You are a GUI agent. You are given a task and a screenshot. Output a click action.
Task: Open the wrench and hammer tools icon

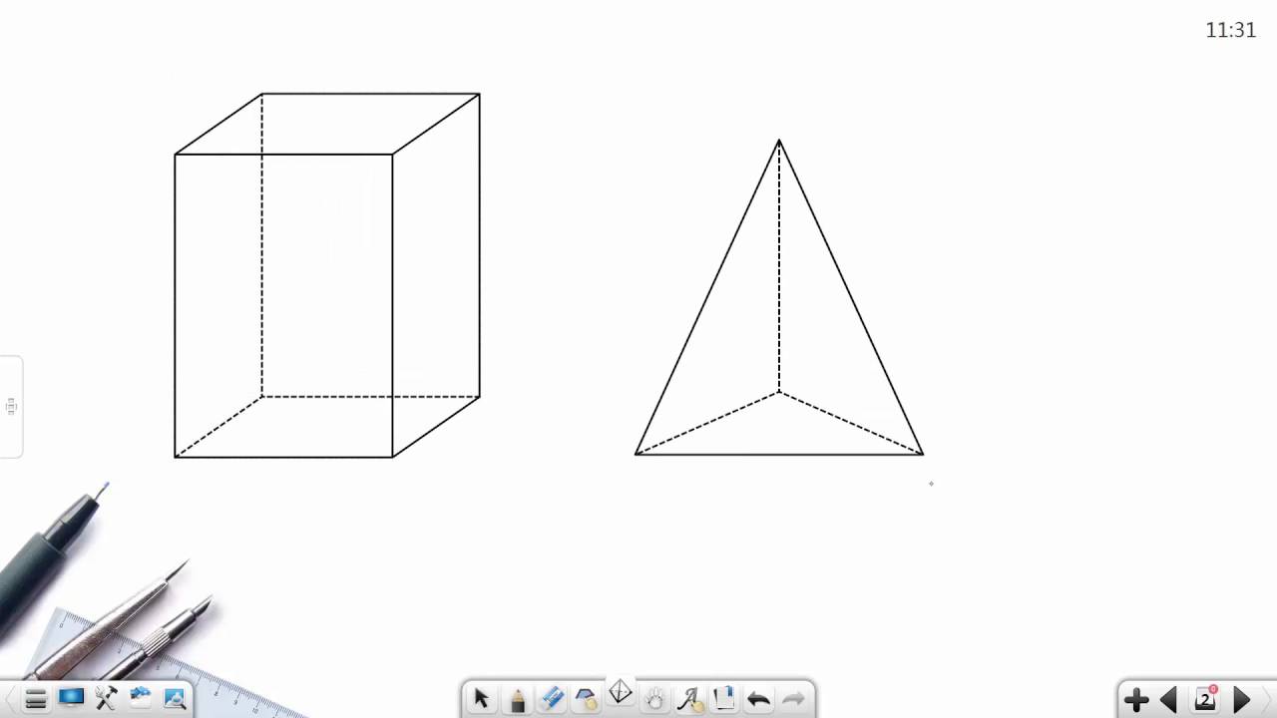pyautogui.click(x=106, y=698)
